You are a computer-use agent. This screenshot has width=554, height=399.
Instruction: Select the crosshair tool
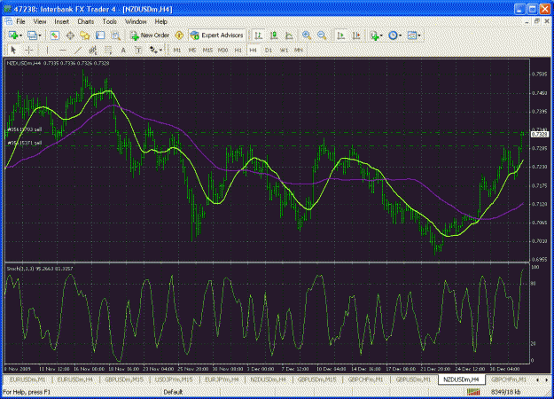point(29,51)
